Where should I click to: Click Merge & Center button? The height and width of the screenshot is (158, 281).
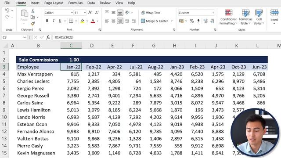pos(155,21)
